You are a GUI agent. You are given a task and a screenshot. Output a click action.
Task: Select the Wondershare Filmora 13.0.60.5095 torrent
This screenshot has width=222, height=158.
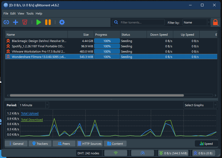(x=111, y=57)
